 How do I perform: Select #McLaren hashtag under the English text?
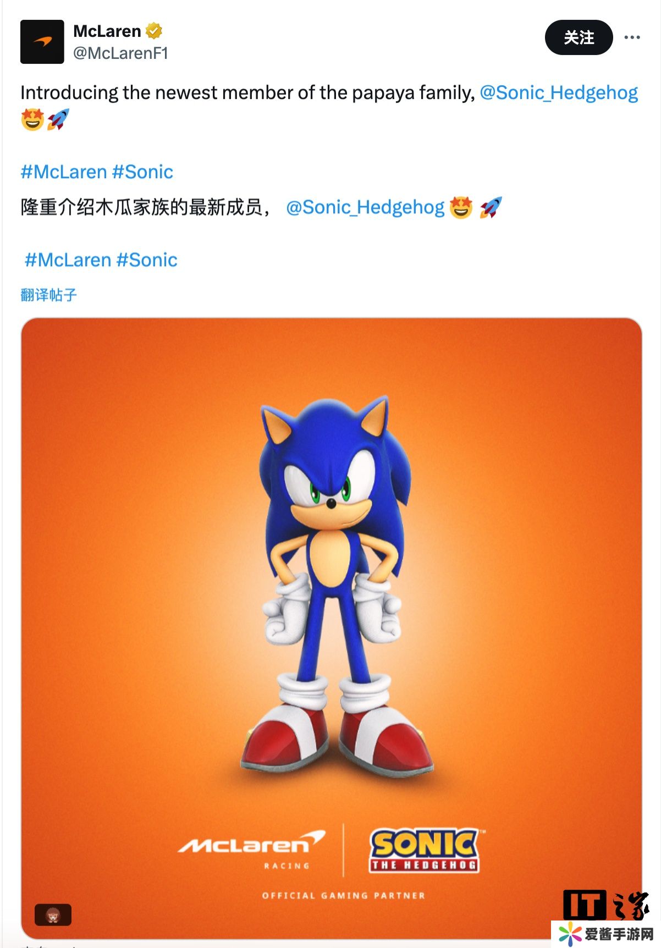click(63, 172)
